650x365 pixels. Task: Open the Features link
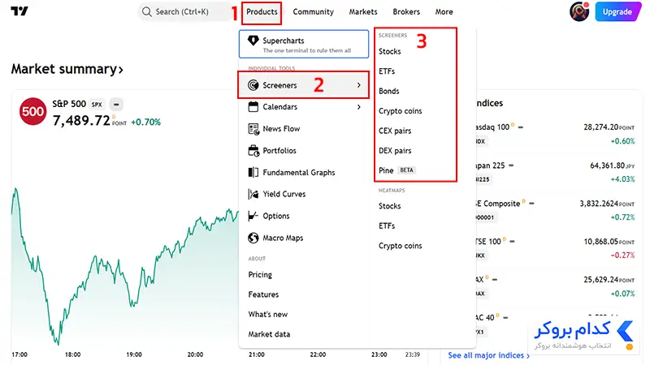tap(263, 294)
